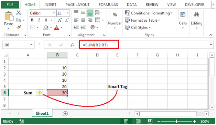Decrease font size with small A

tap(67, 20)
